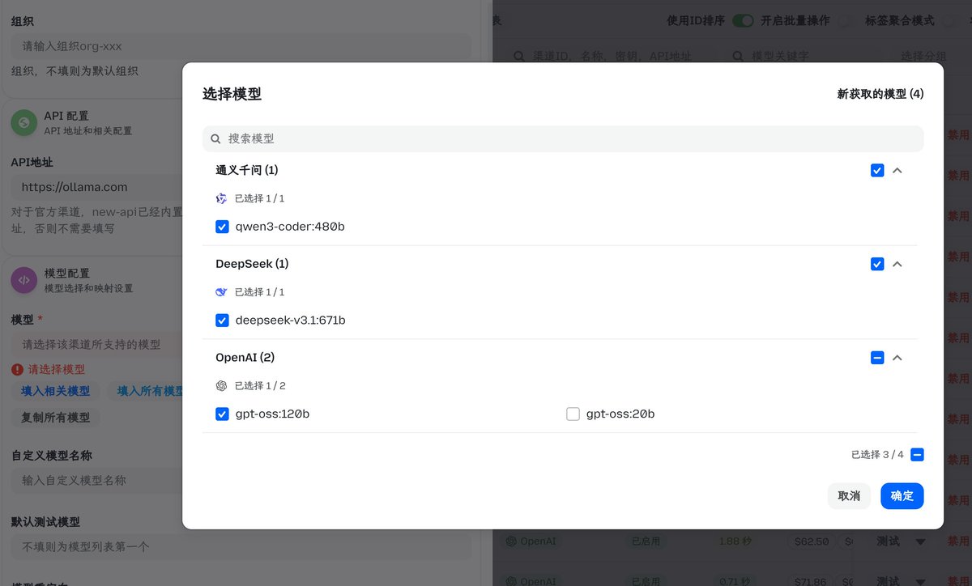The image size is (972, 586).
Task: Click the 选择模型 dialog title
Action: coord(232,94)
